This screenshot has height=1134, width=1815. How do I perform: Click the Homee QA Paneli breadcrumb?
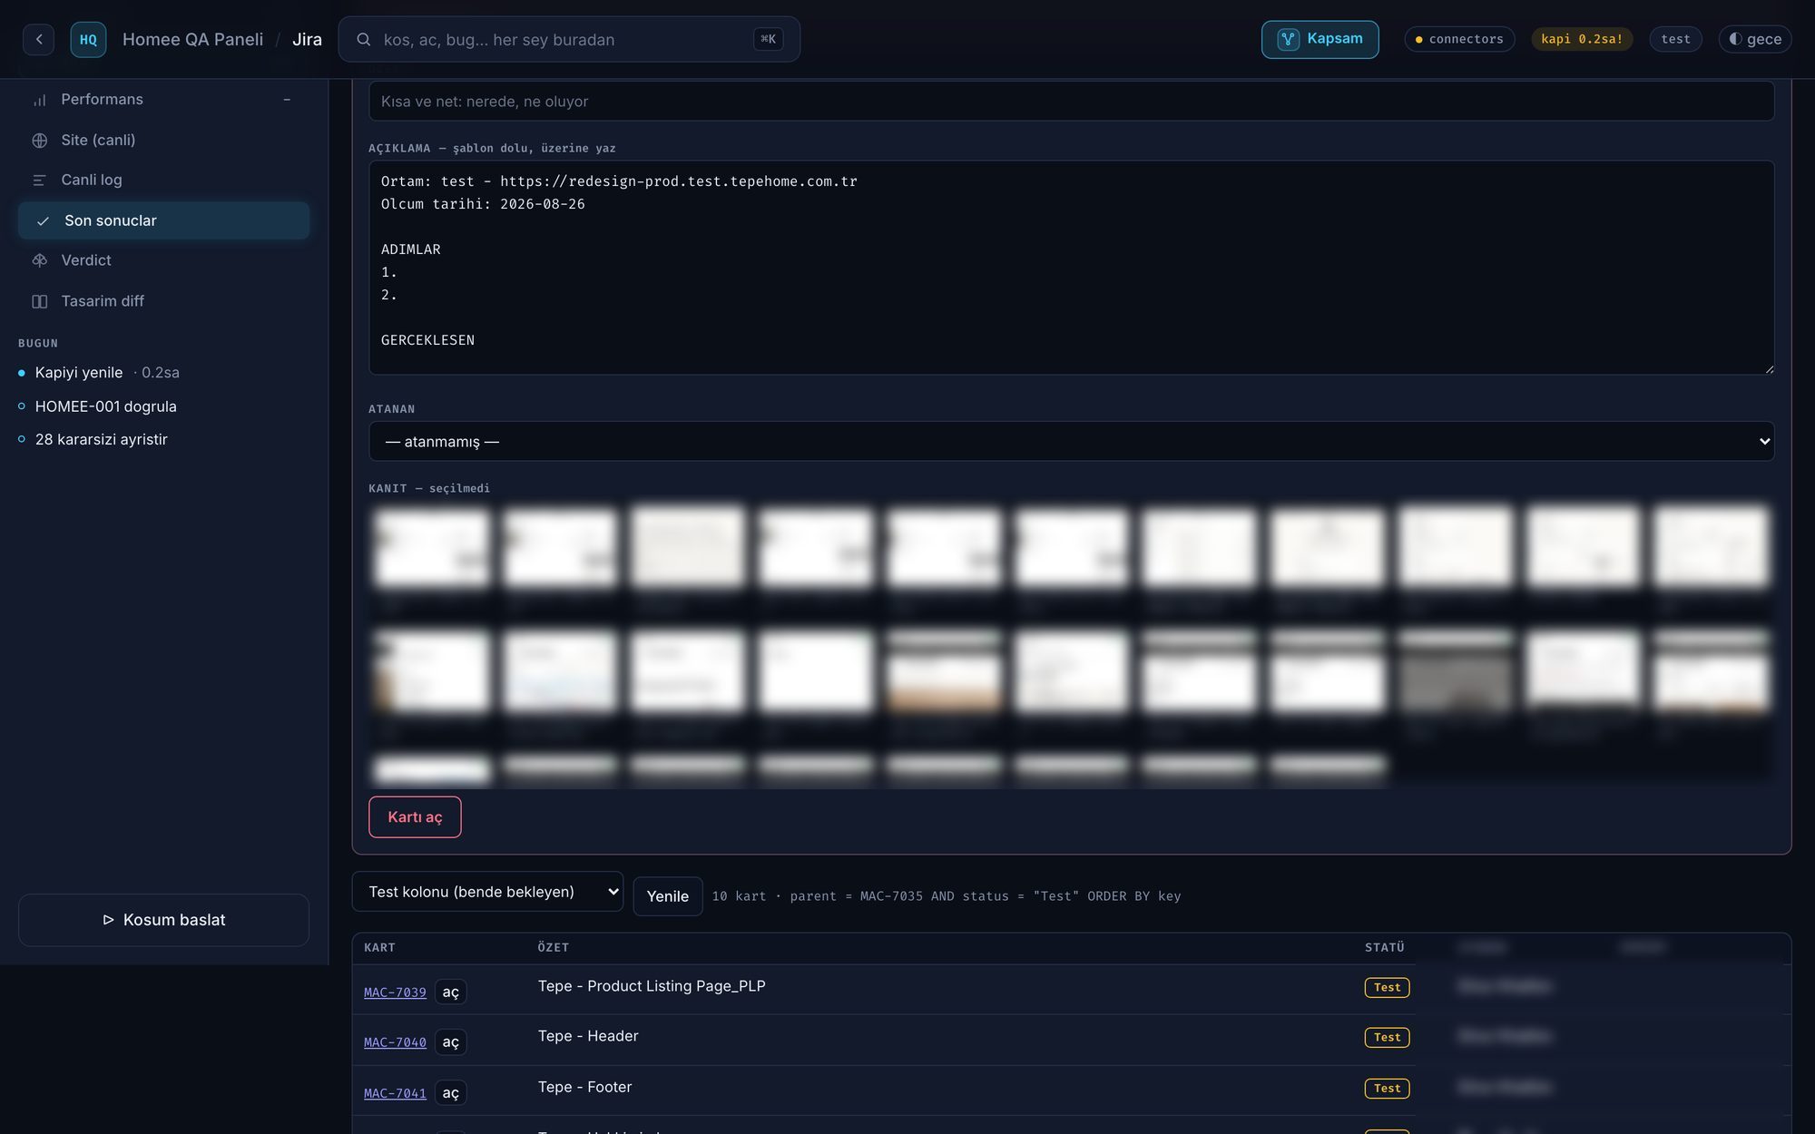tap(192, 39)
